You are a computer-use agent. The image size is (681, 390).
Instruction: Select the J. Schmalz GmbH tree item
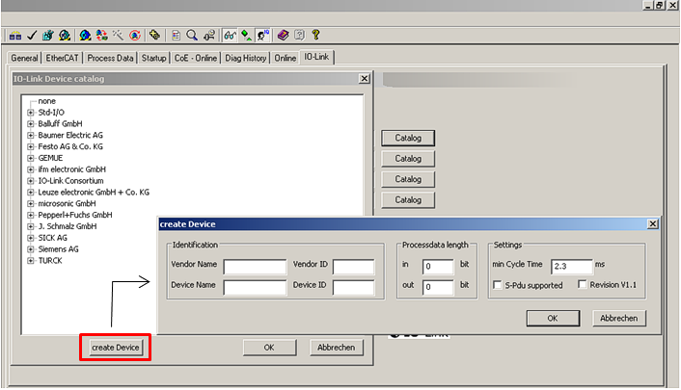[68, 226]
